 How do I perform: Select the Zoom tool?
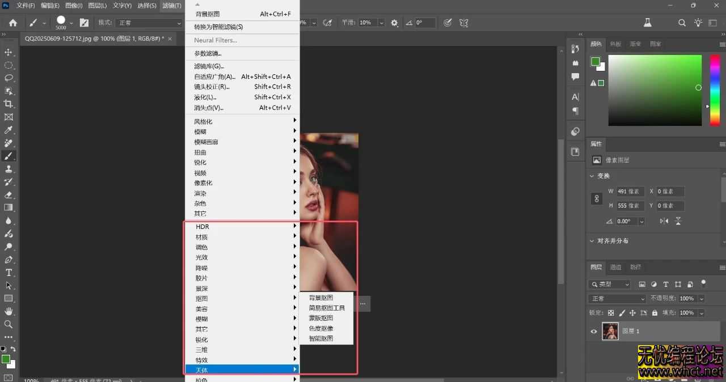pos(8,324)
